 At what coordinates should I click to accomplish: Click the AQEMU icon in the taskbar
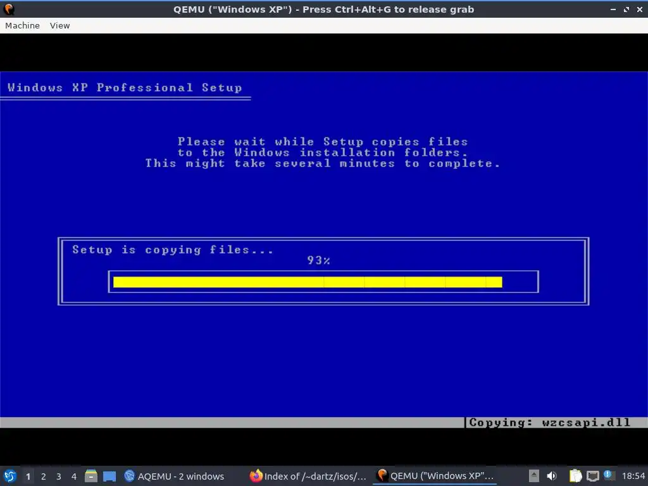[x=129, y=476]
